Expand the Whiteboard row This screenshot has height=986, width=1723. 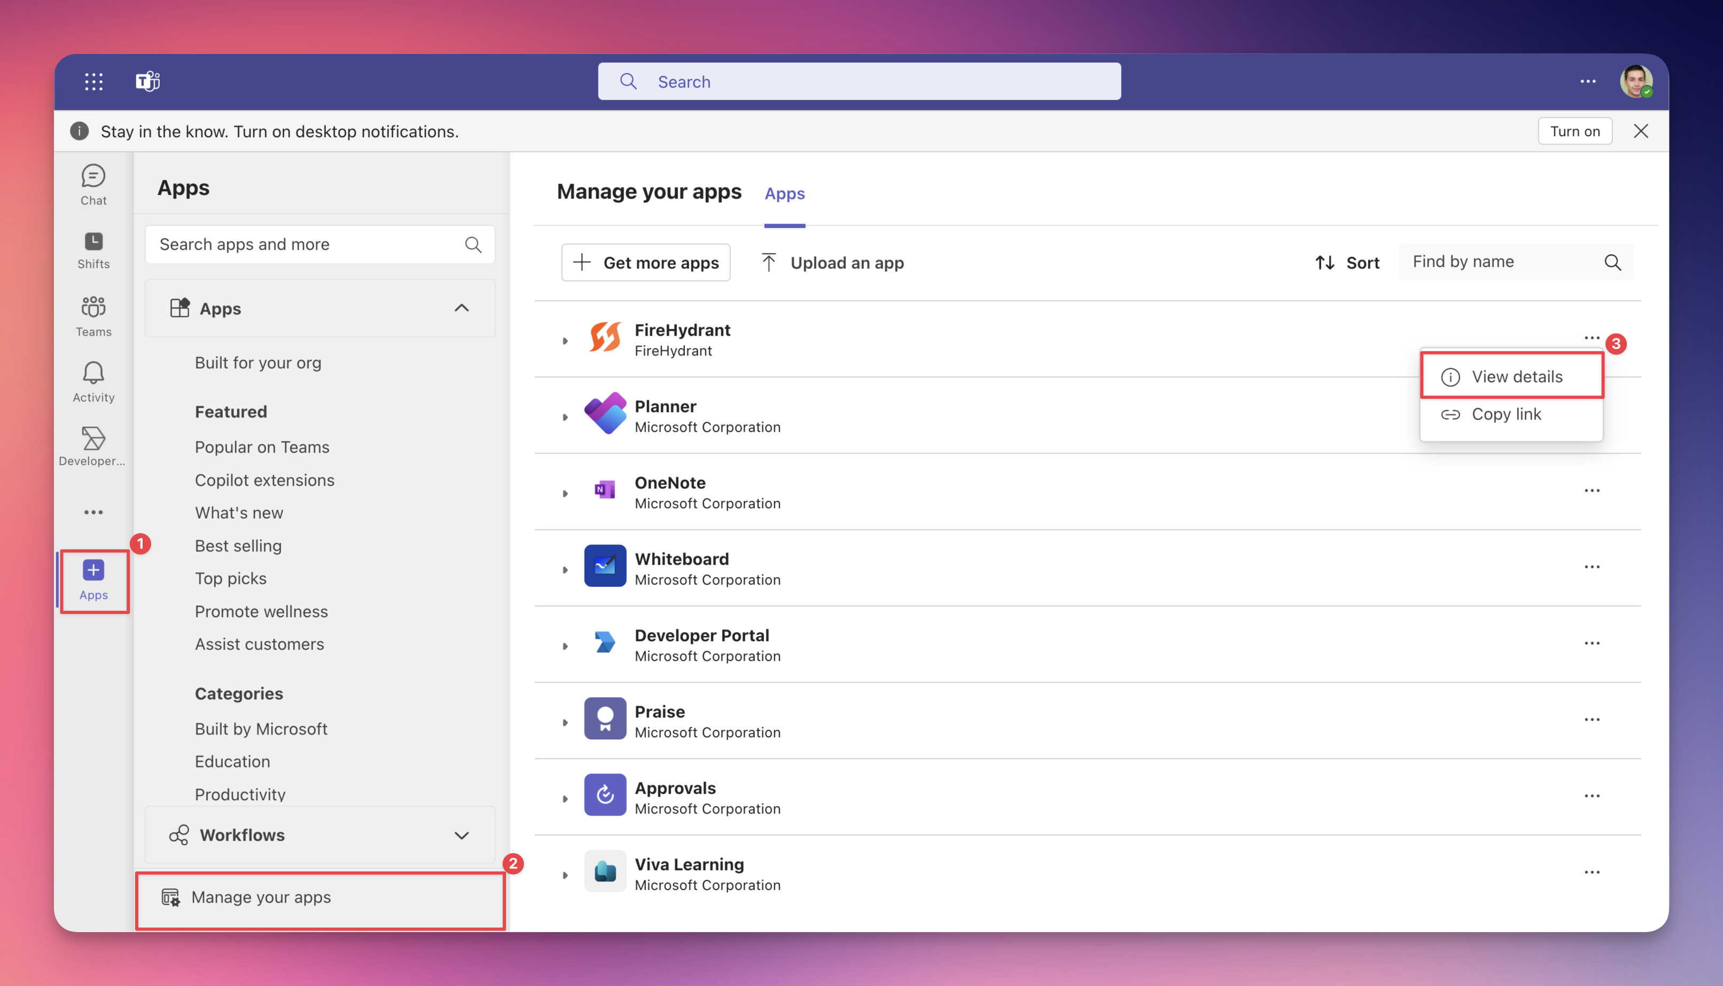(x=564, y=570)
